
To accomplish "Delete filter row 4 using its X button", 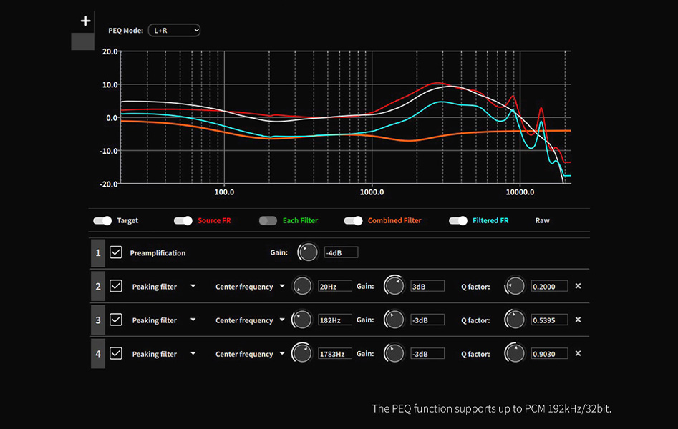I will [x=577, y=353].
